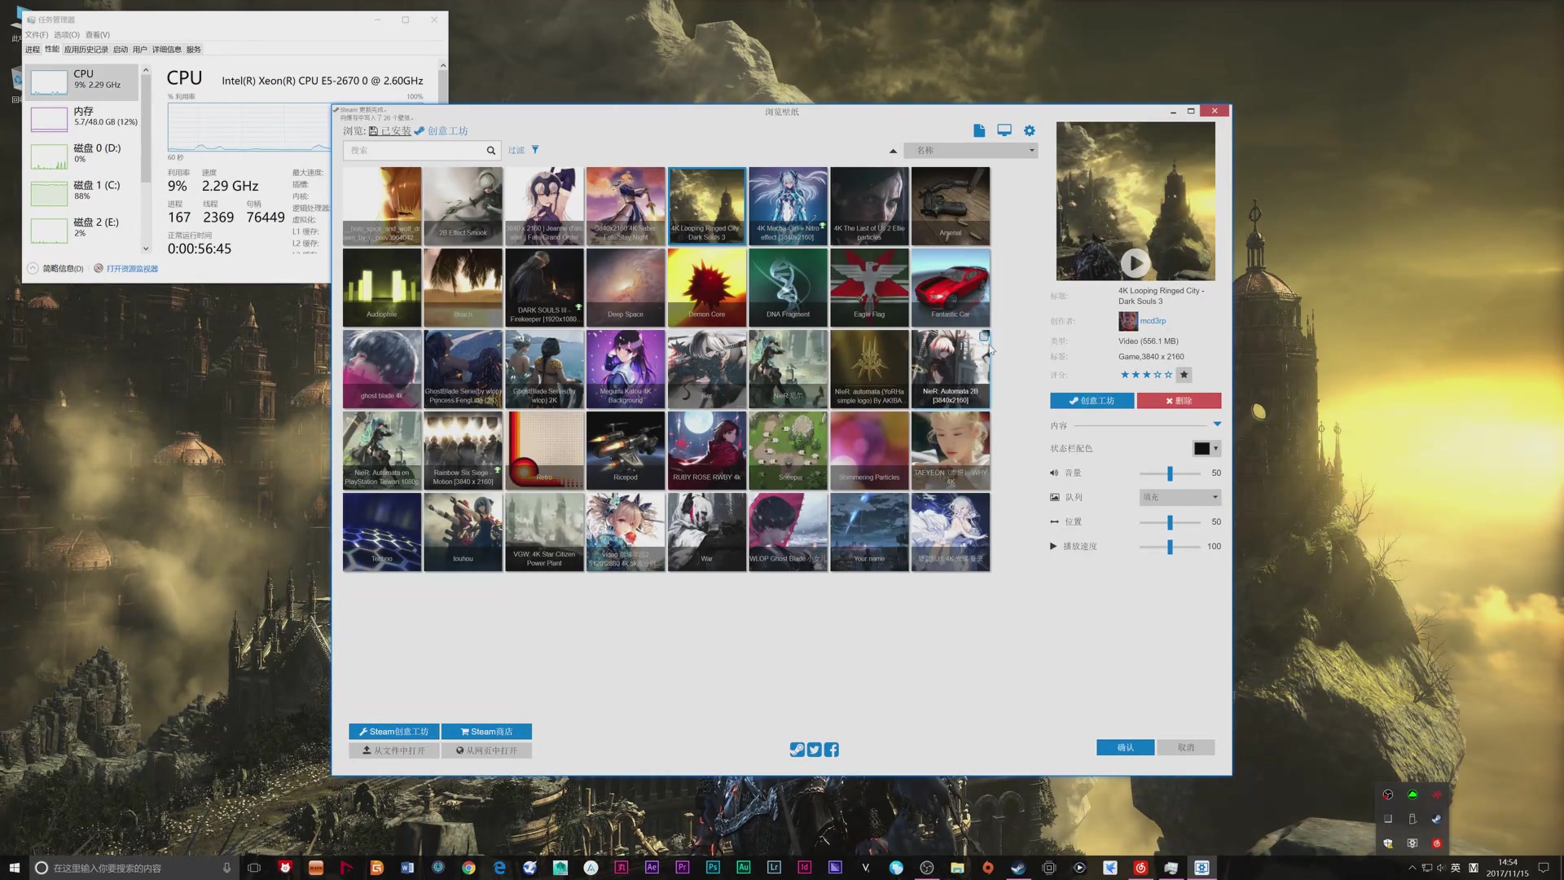1564x880 pixels.
Task: Click the blue Workshop button in details panel
Action: [x=1092, y=401]
